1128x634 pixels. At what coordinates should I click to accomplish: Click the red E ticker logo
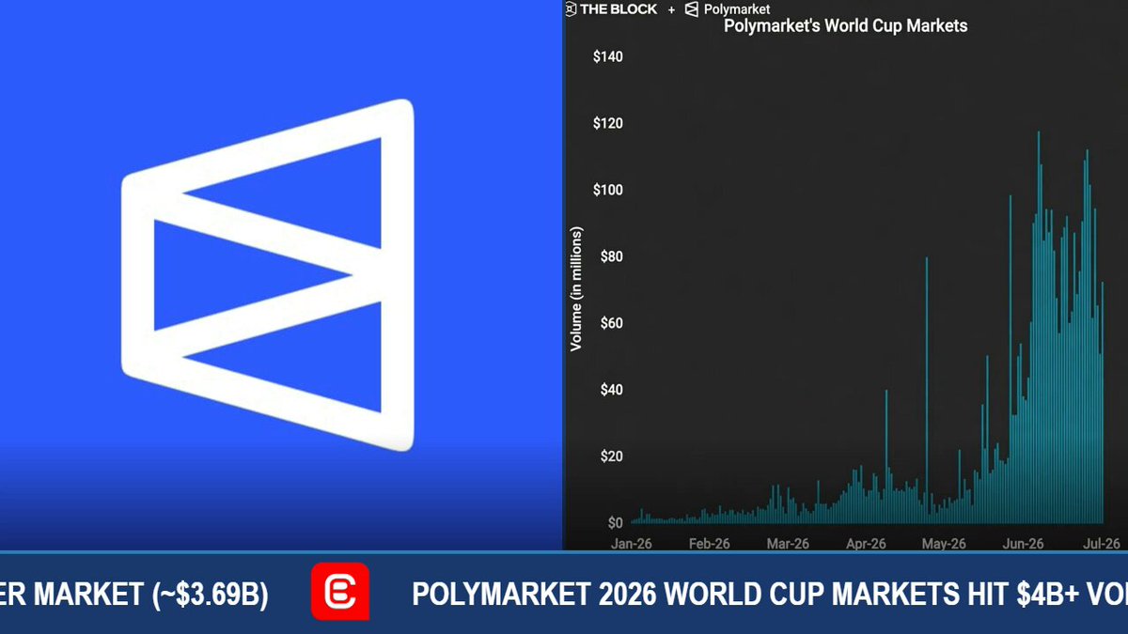[x=340, y=592]
